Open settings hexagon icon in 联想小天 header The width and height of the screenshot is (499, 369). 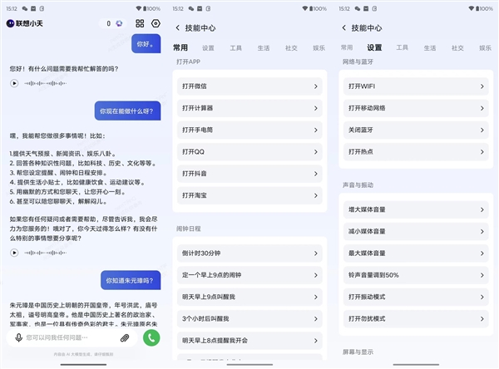click(156, 24)
